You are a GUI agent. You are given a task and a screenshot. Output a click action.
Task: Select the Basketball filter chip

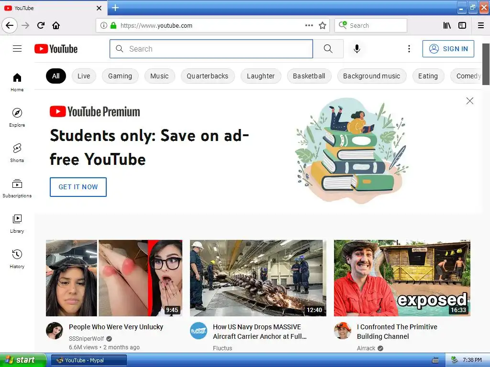pyautogui.click(x=309, y=76)
